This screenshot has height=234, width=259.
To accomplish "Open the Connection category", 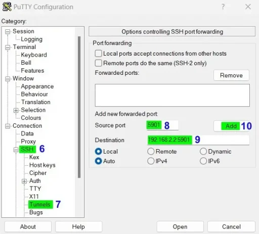I will [x=27, y=126].
